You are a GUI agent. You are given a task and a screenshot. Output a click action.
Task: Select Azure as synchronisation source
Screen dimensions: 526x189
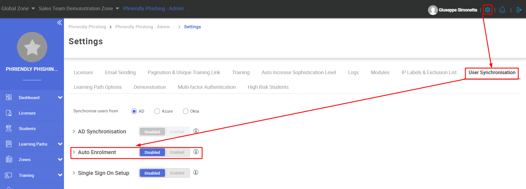157,111
